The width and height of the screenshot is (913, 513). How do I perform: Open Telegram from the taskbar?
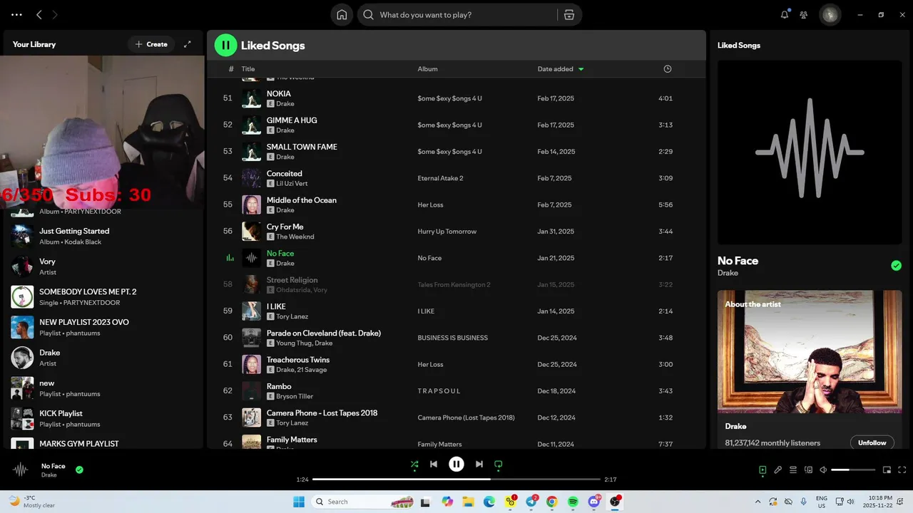[531, 502]
